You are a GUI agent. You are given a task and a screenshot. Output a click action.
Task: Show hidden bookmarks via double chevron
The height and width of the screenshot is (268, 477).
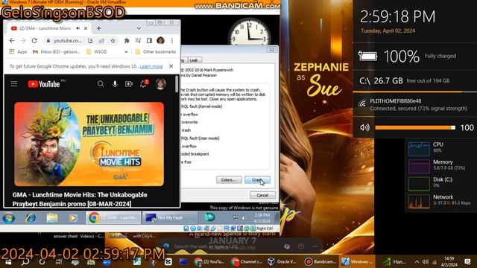126,52
